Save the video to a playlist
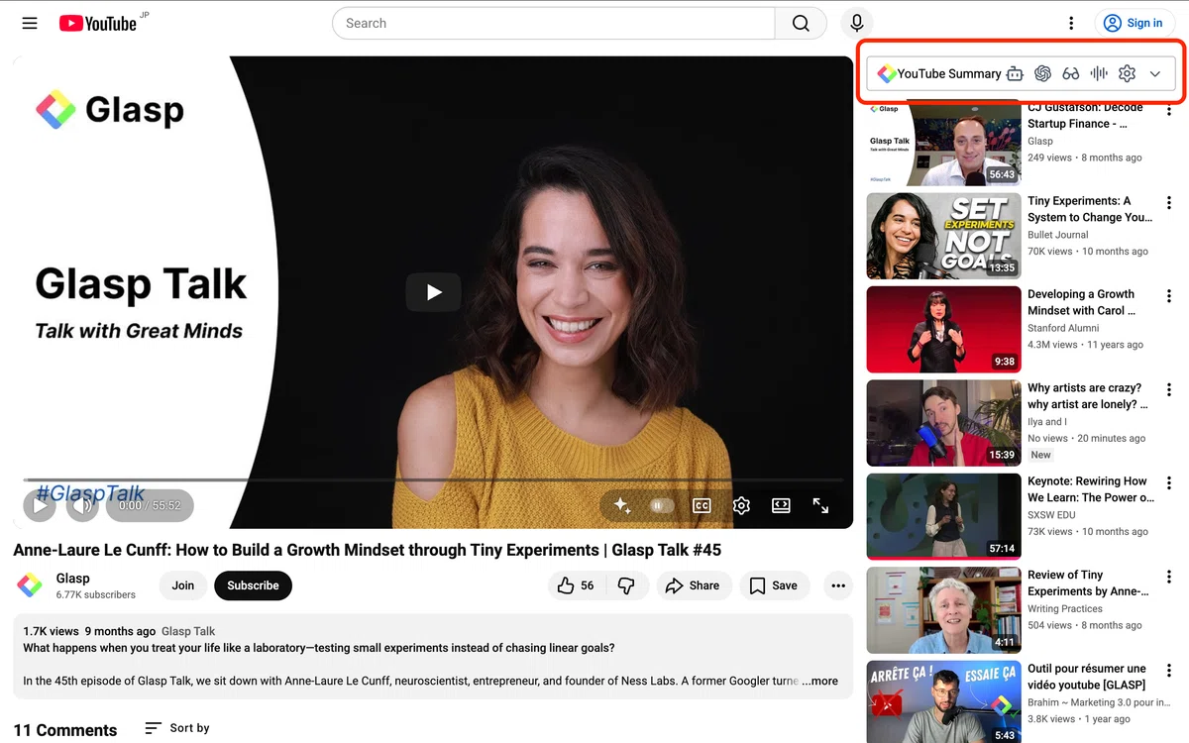1189x743 pixels. click(x=774, y=585)
